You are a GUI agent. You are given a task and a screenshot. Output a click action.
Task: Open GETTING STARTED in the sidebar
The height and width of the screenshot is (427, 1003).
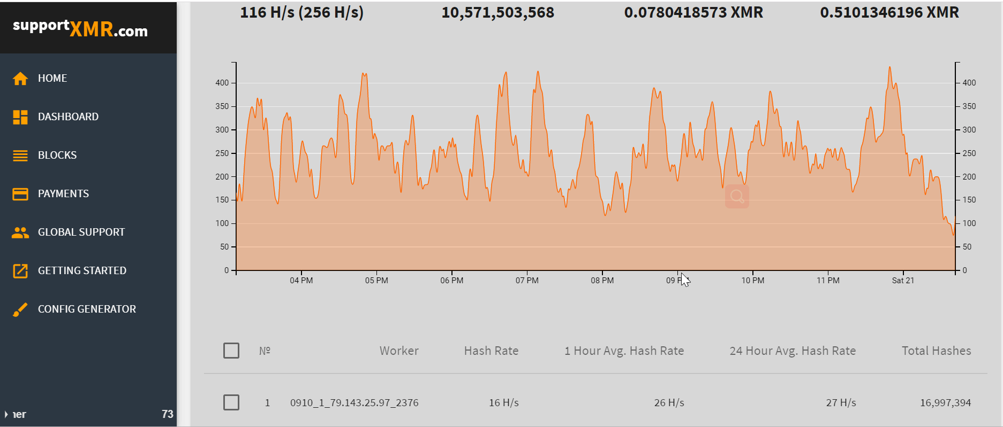pyautogui.click(x=82, y=270)
